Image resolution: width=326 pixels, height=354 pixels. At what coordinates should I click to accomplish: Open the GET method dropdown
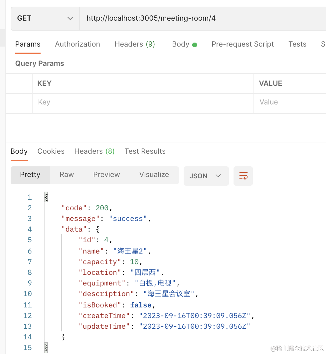click(x=45, y=18)
